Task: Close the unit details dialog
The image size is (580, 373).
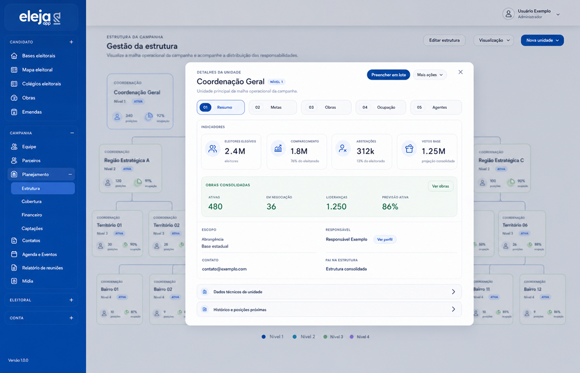Action: [461, 72]
